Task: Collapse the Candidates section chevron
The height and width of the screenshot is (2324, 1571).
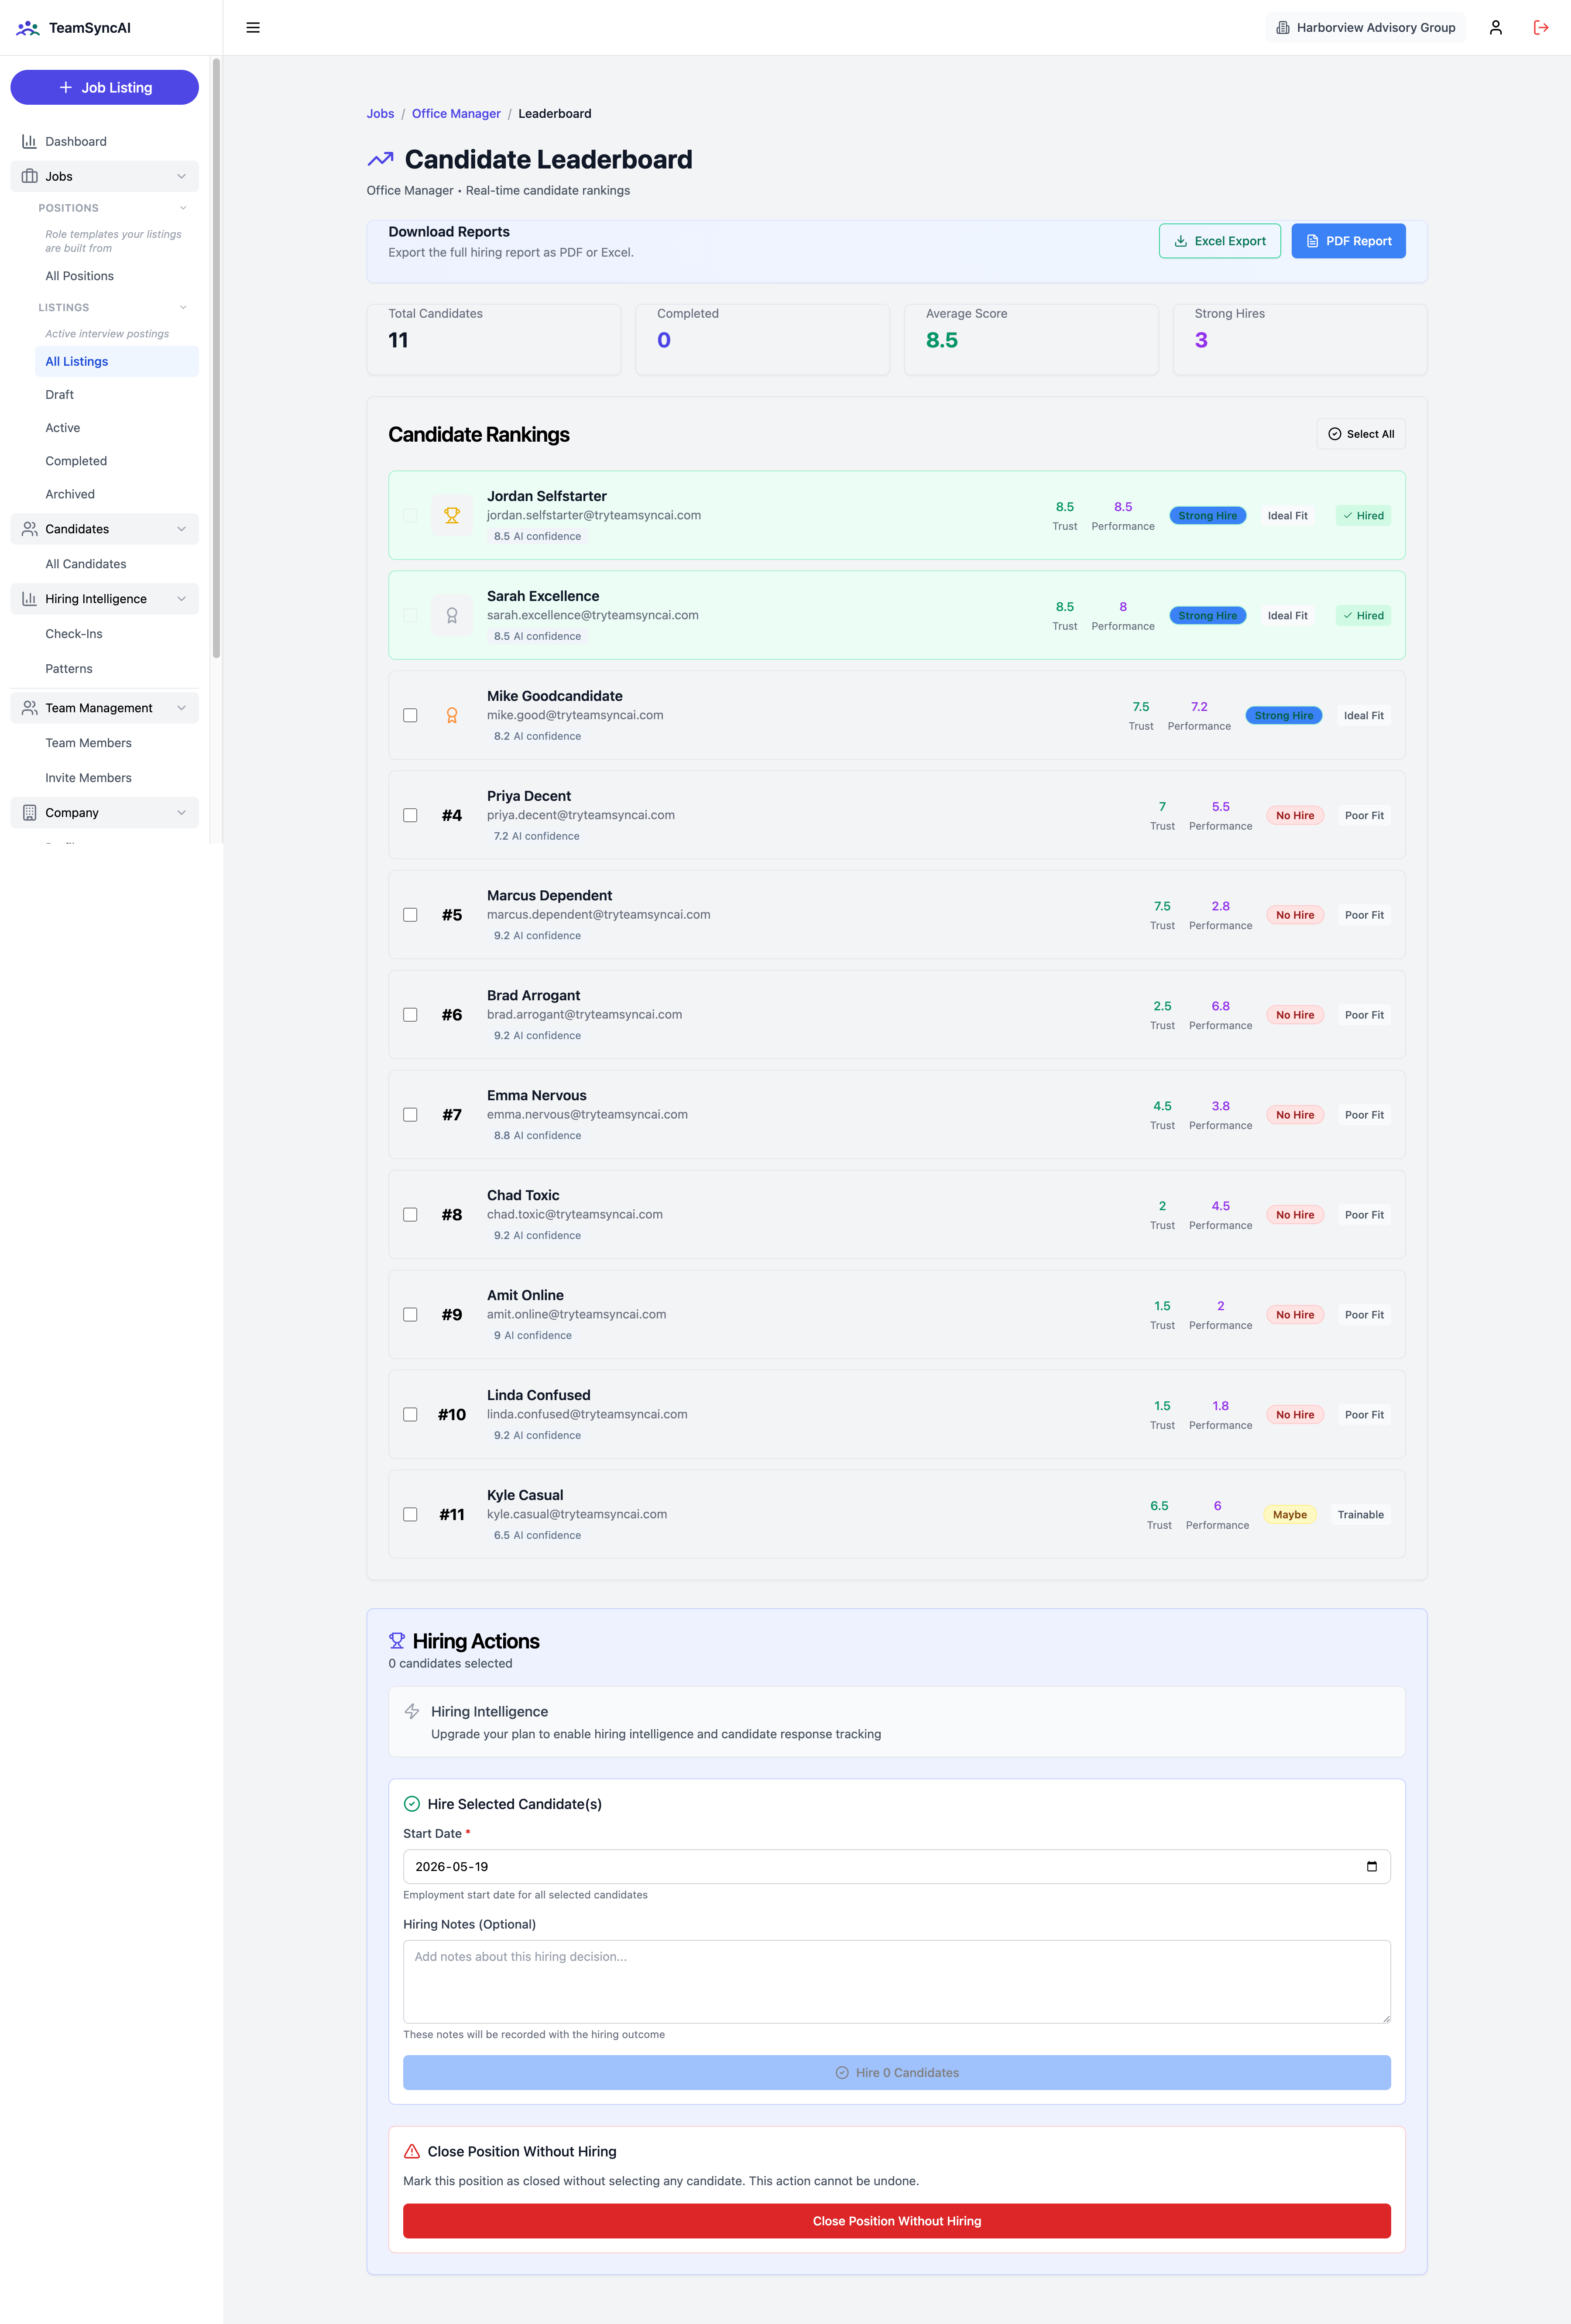Action: 181,529
